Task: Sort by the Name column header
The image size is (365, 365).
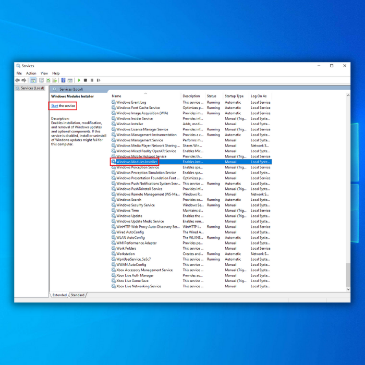Action: (145, 96)
